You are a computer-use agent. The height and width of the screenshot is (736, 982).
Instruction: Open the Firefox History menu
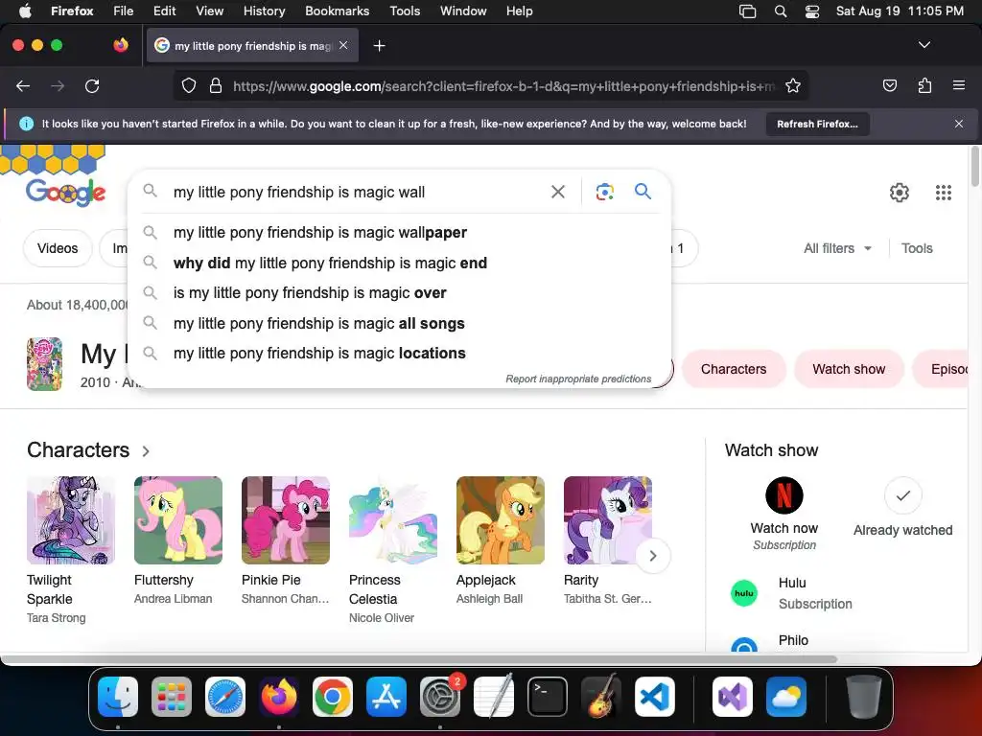264,11
